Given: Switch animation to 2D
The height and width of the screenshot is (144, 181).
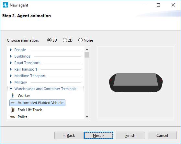Looking at the screenshot, I should point(65,40).
